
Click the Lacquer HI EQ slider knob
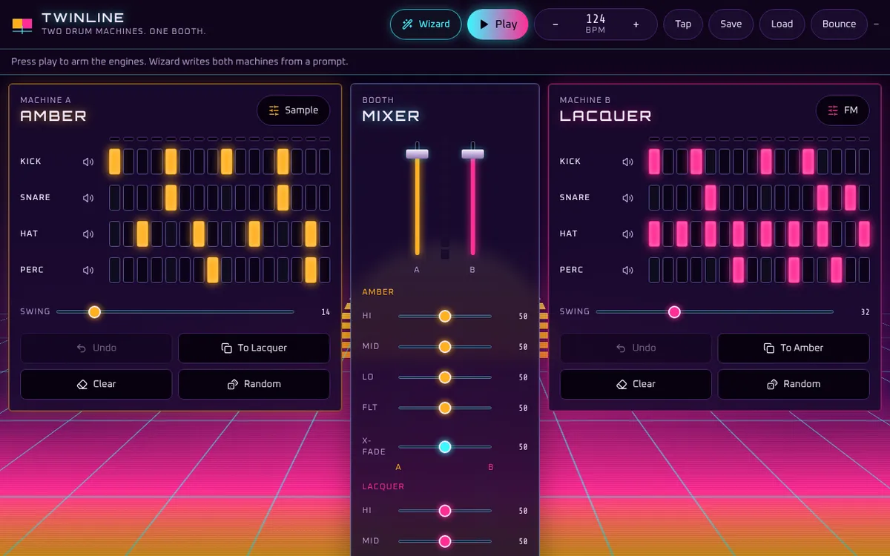point(445,511)
